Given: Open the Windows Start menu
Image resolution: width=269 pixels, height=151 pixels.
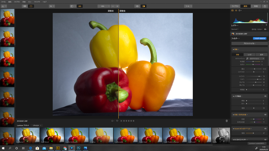Looking at the screenshot, I should 3,148.
